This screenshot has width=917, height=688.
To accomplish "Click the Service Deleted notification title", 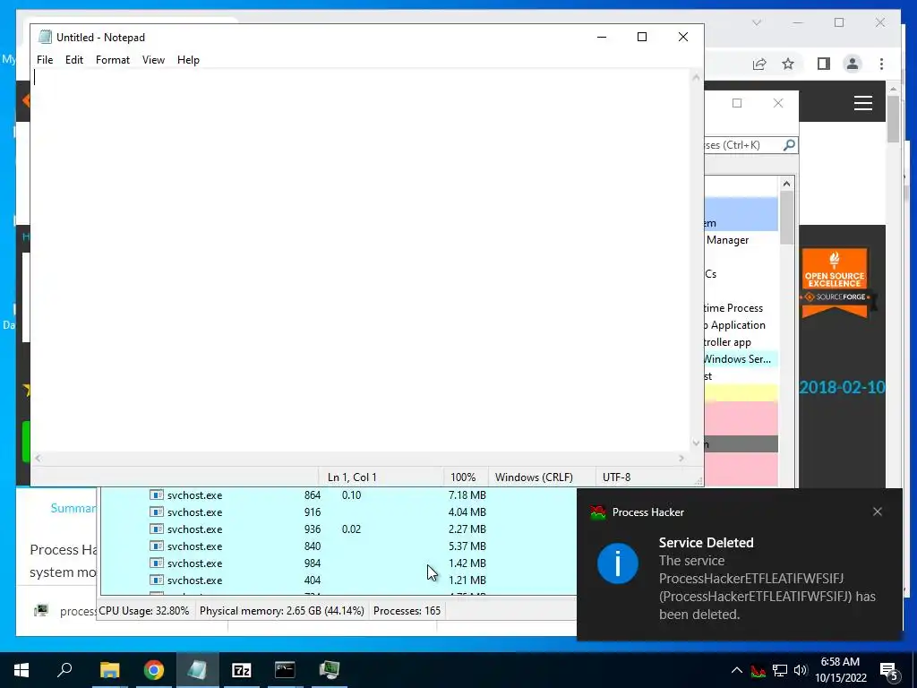I will pos(706,542).
